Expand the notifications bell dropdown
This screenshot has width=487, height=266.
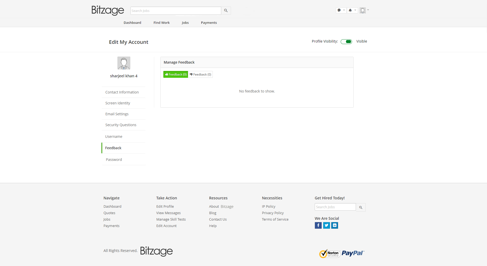pos(352,10)
